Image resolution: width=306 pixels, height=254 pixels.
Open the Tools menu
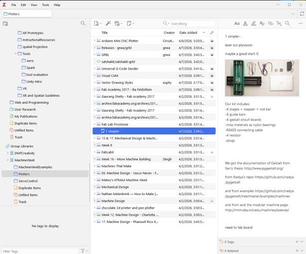45,5
